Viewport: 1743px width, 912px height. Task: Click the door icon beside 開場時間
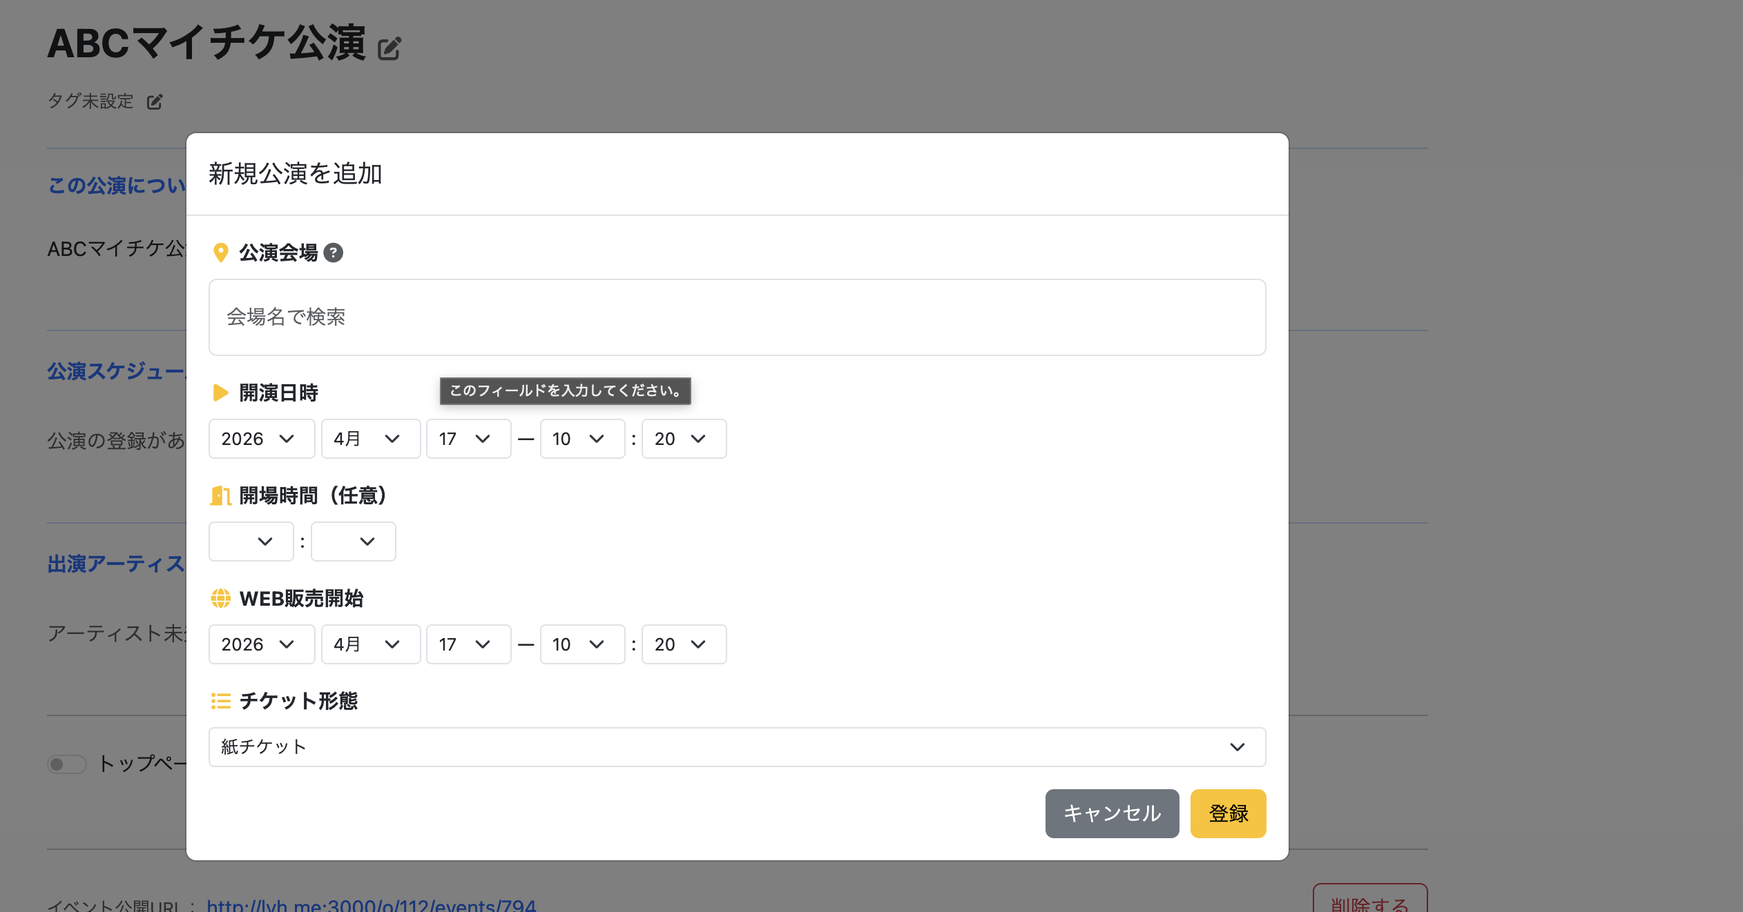(220, 495)
